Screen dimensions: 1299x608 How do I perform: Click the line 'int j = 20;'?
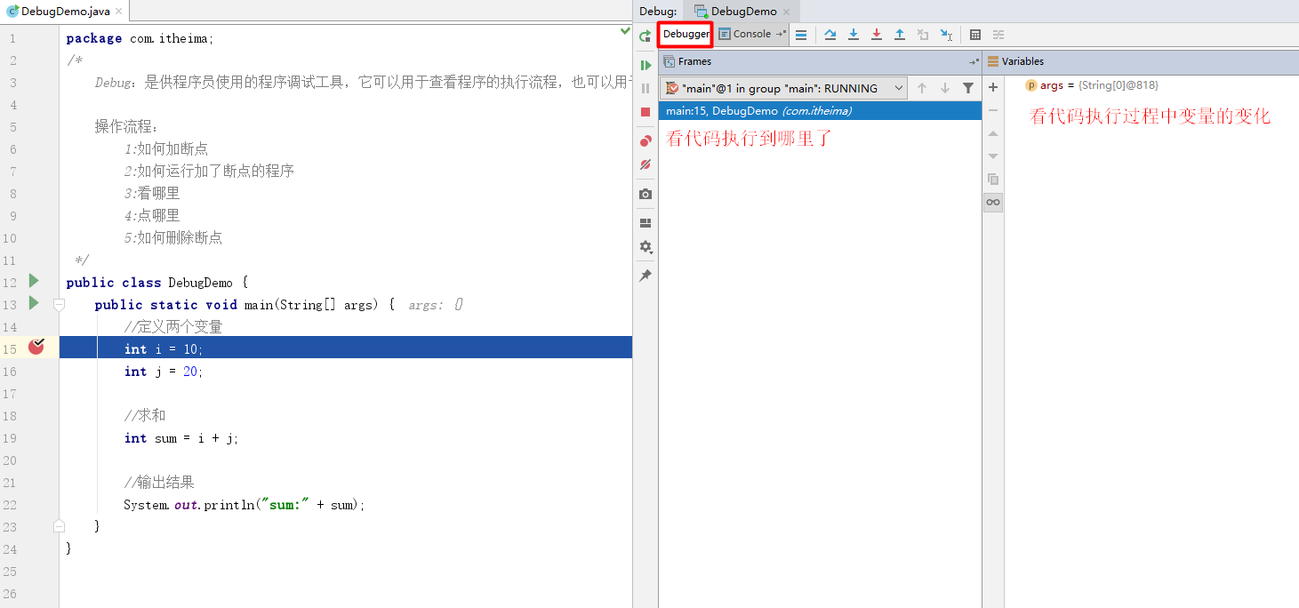164,372
